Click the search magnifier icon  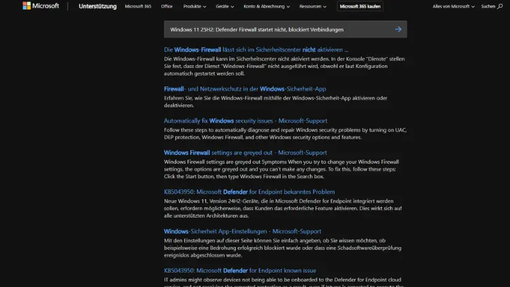coord(500,6)
